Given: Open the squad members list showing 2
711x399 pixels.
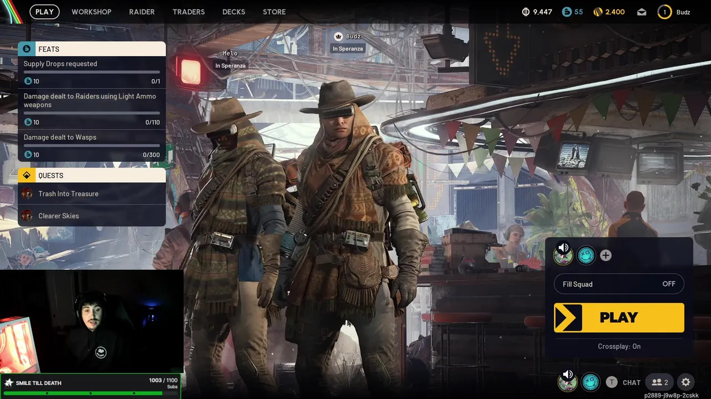Looking at the screenshot, I should coord(660,382).
